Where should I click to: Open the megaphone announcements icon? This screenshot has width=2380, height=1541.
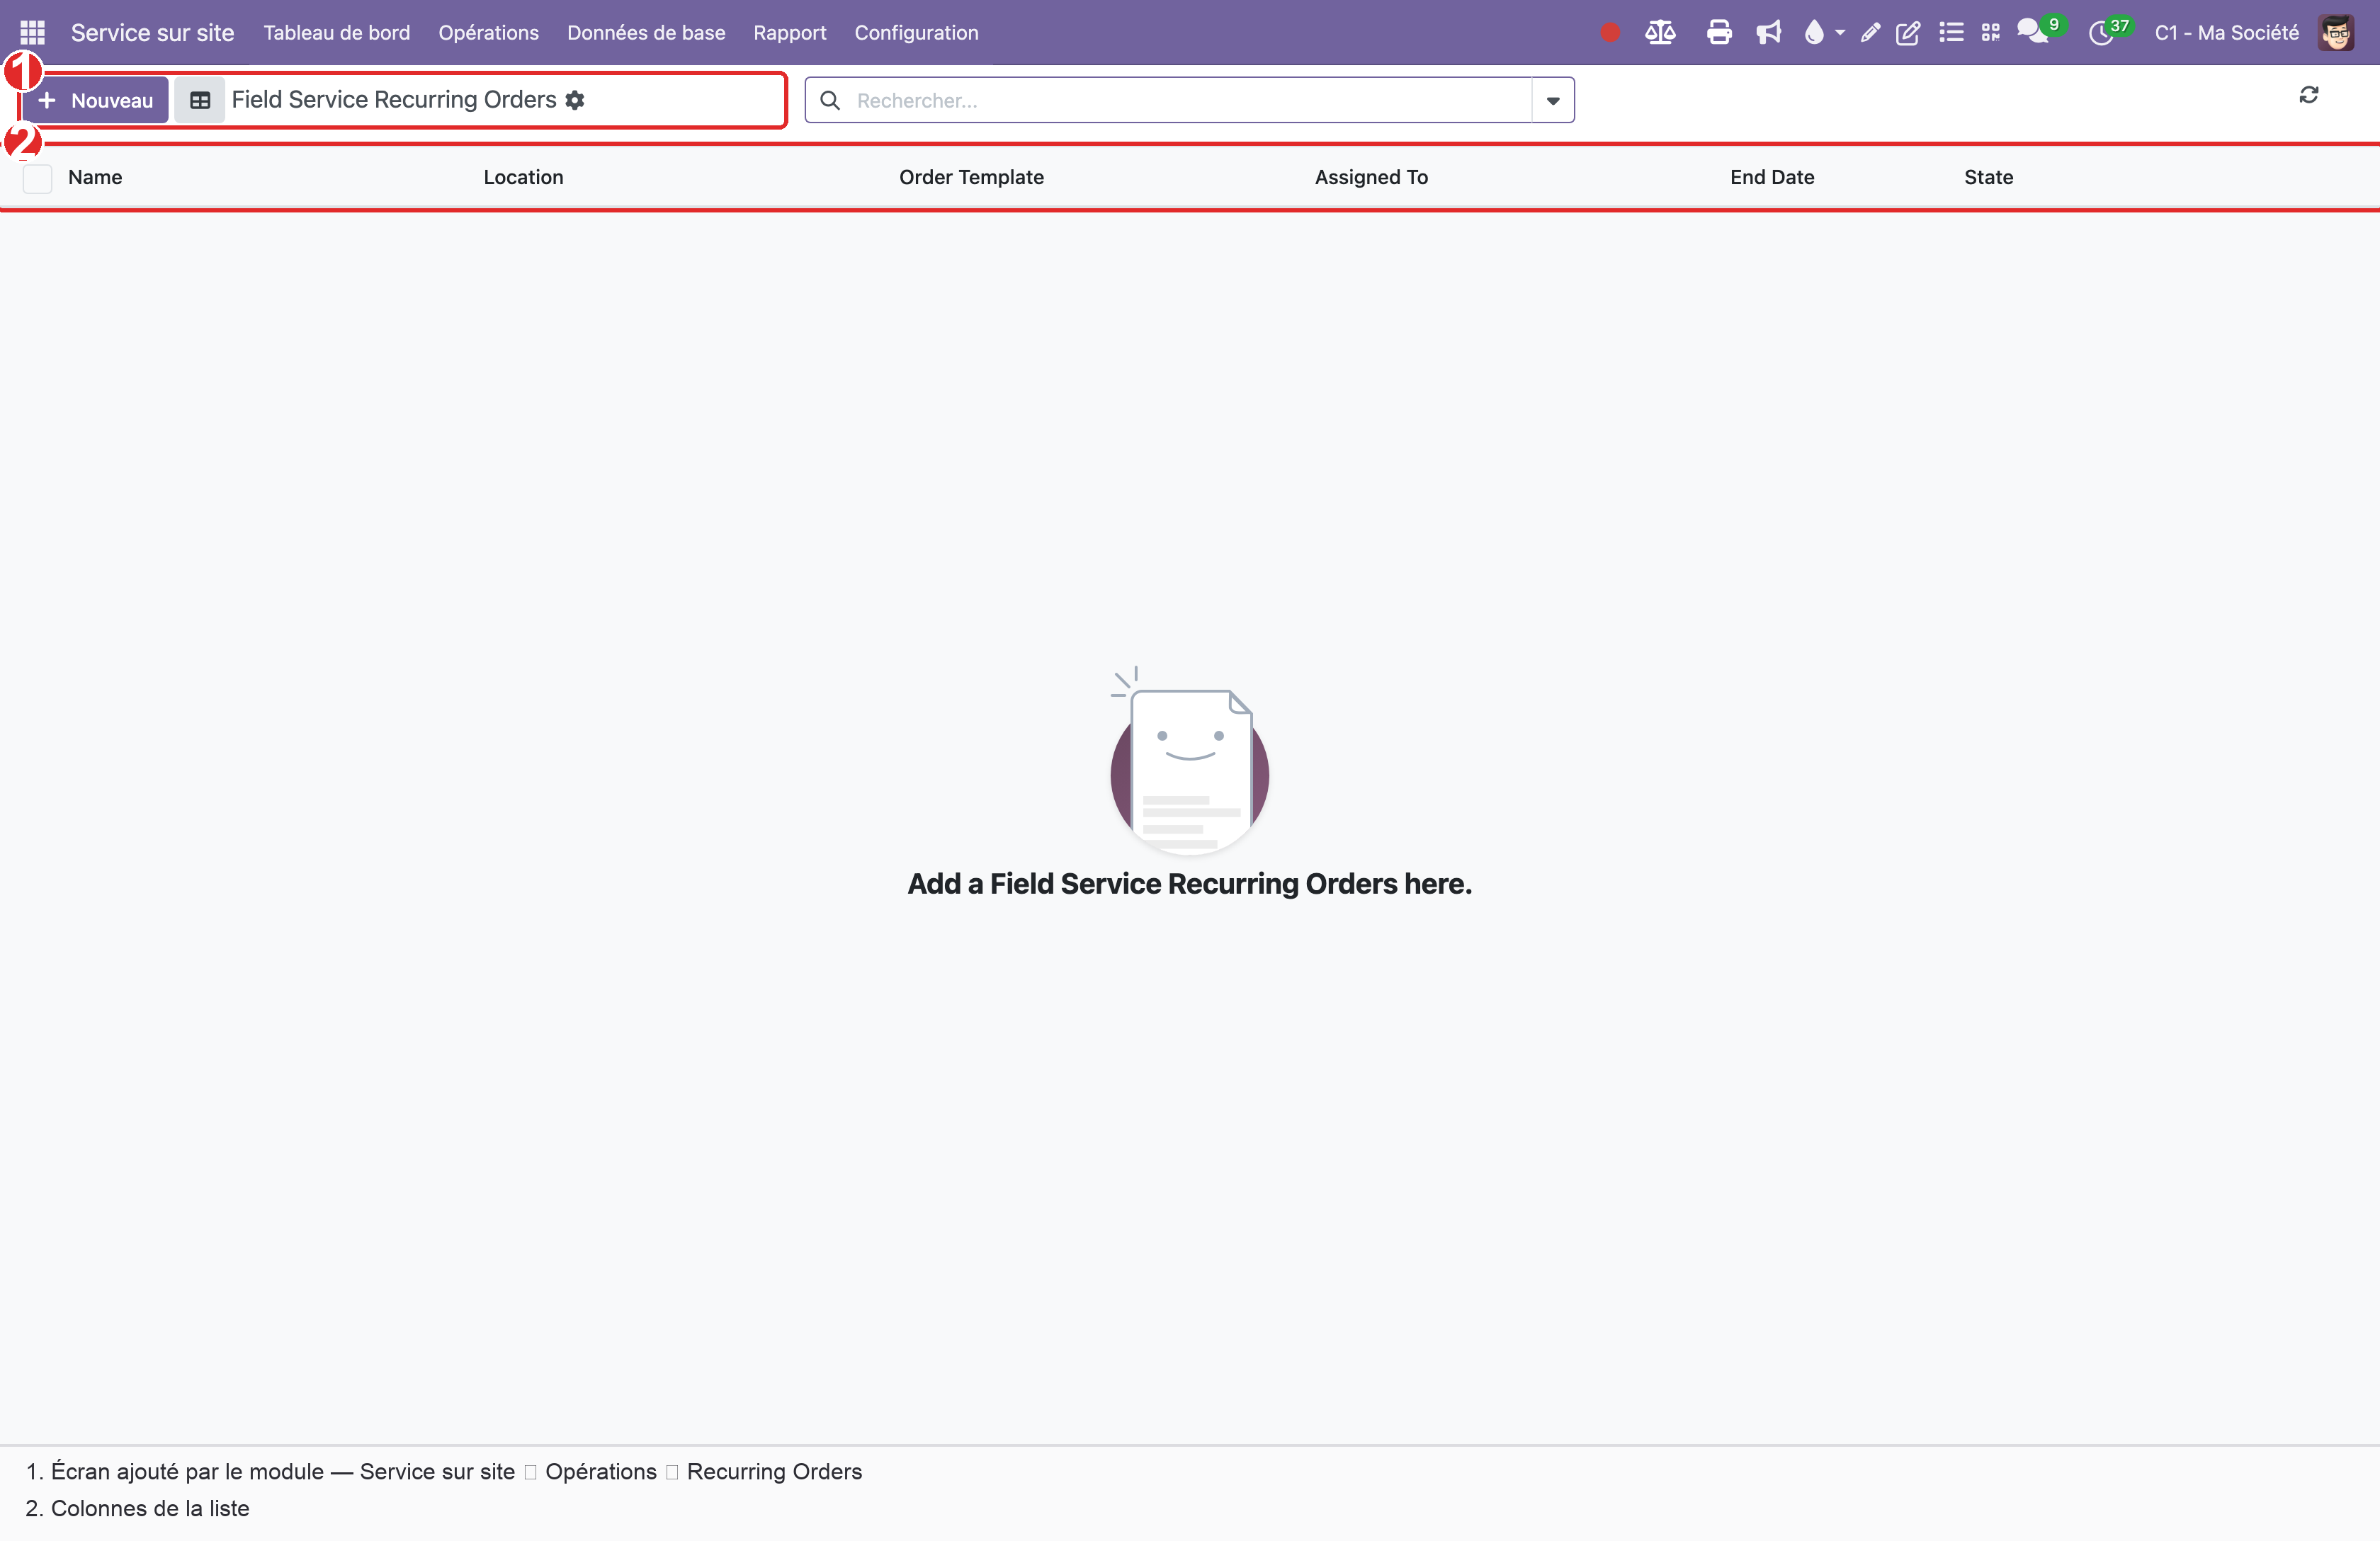(x=1768, y=33)
